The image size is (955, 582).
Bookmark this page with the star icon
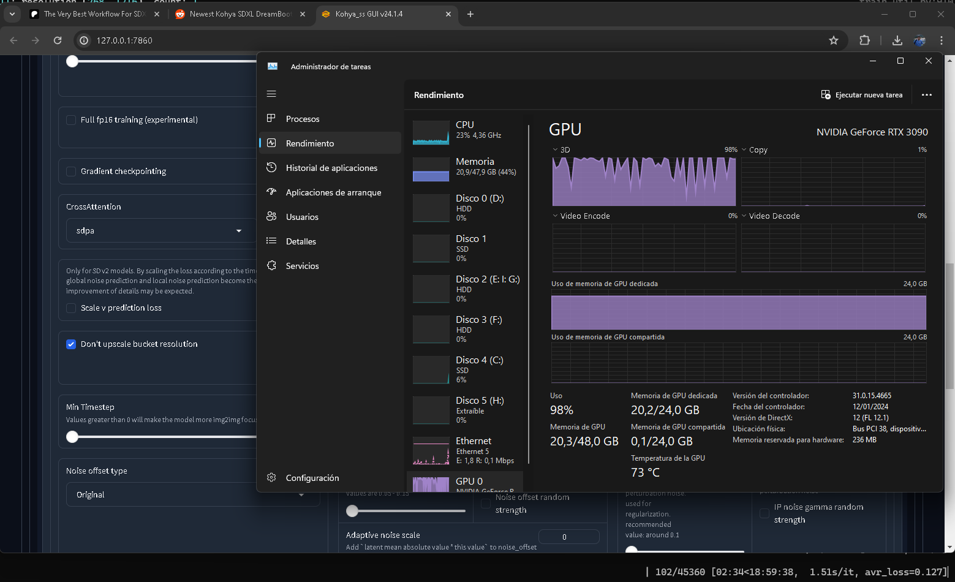tap(833, 40)
